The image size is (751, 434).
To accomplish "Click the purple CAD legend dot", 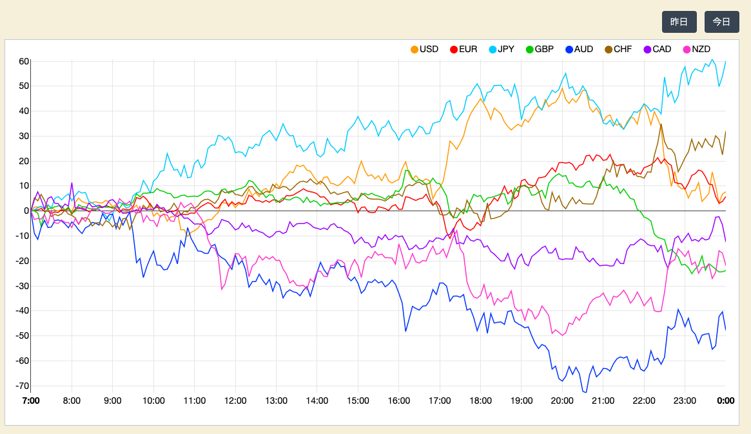I will click(647, 50).
